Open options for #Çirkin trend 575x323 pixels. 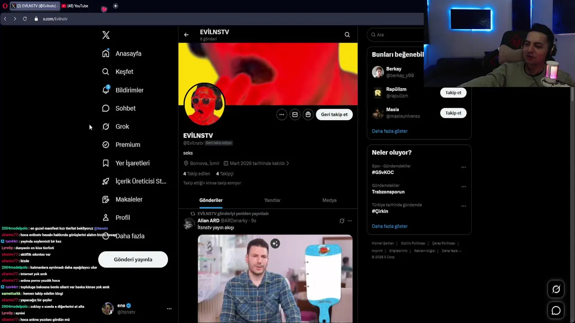point(464,206)
